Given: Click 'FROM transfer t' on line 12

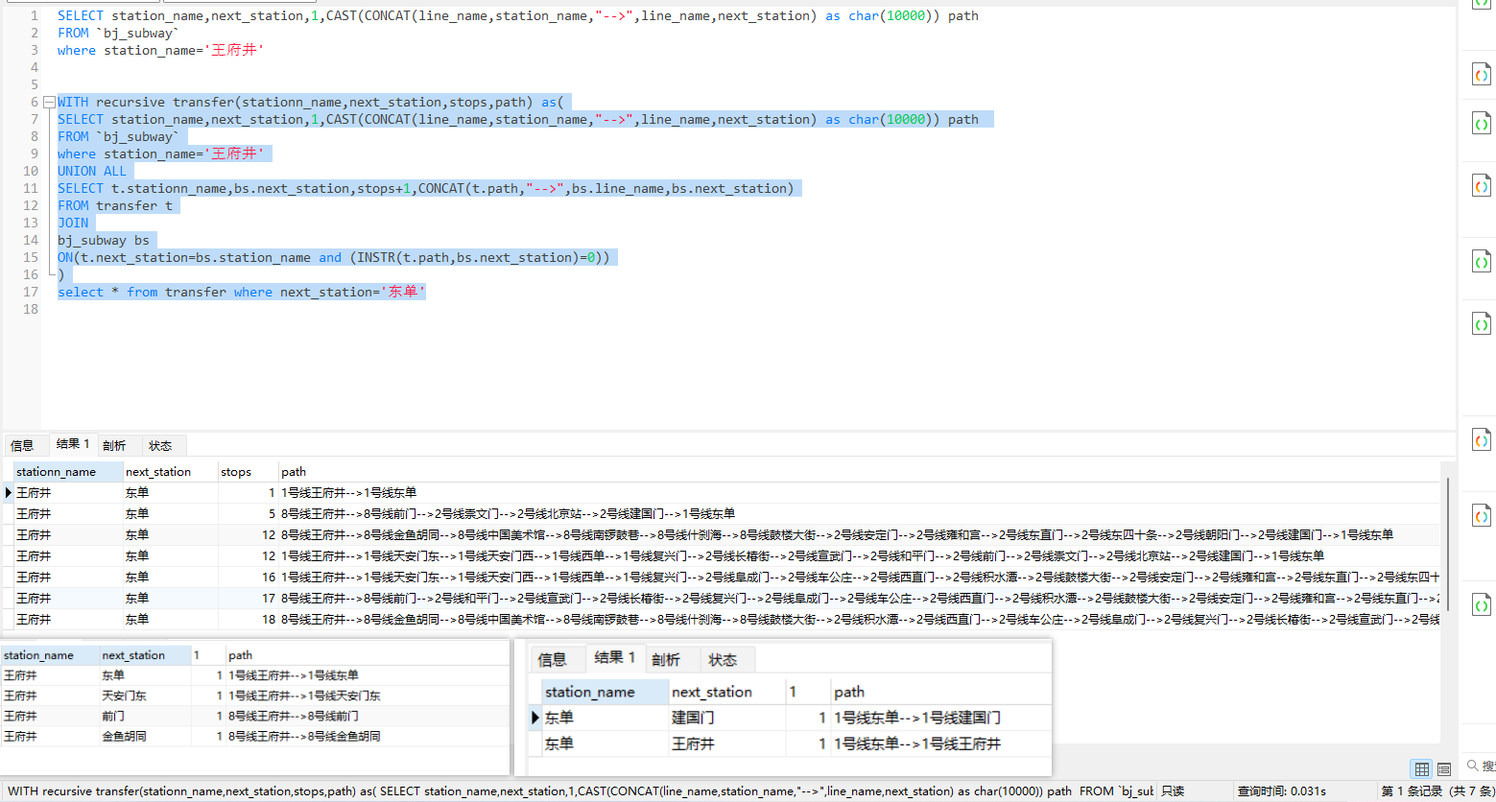Looking at the screenshot, I should [115, 205].
